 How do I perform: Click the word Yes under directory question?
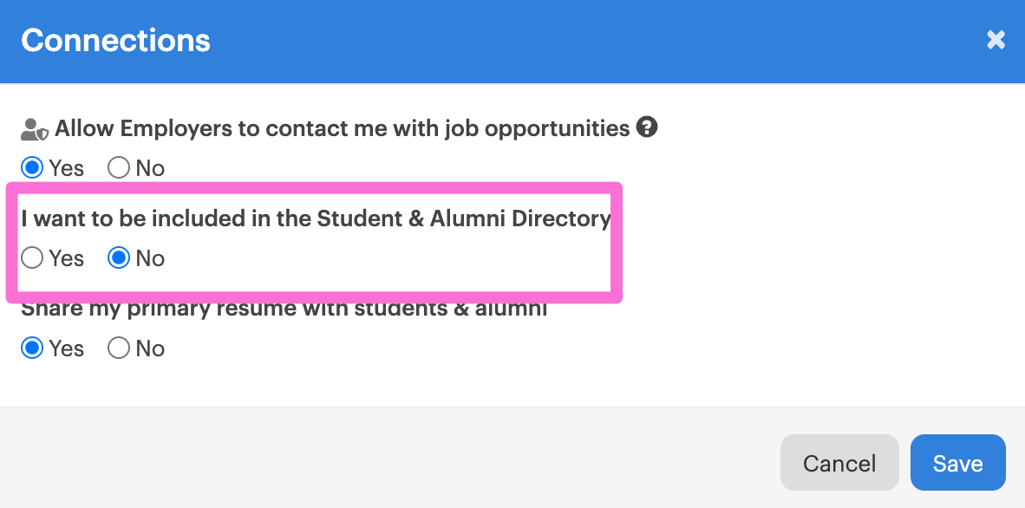click(x=67, y=259)
